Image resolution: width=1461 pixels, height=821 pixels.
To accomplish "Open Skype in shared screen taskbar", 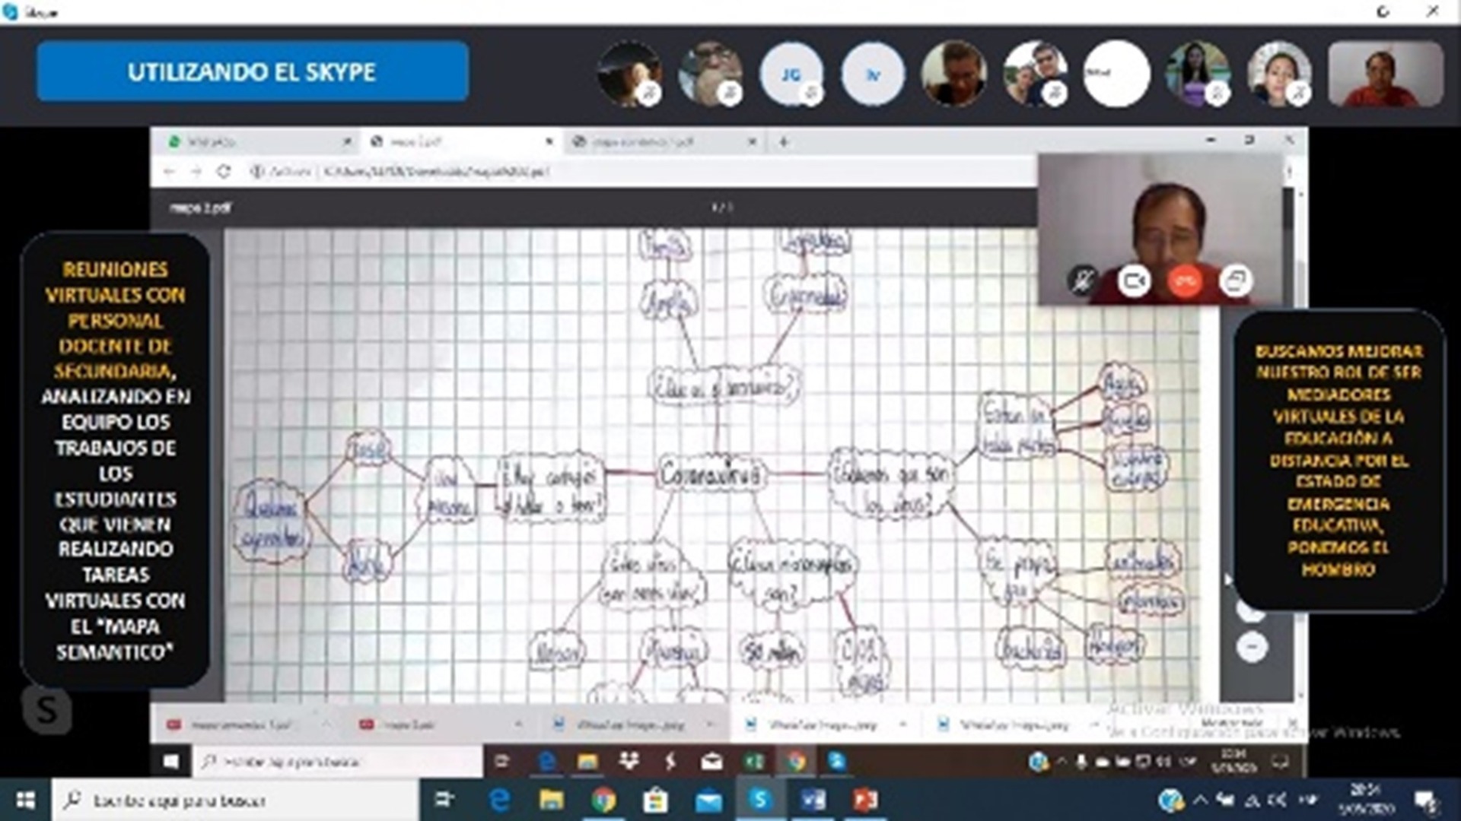I will point(836,761).
